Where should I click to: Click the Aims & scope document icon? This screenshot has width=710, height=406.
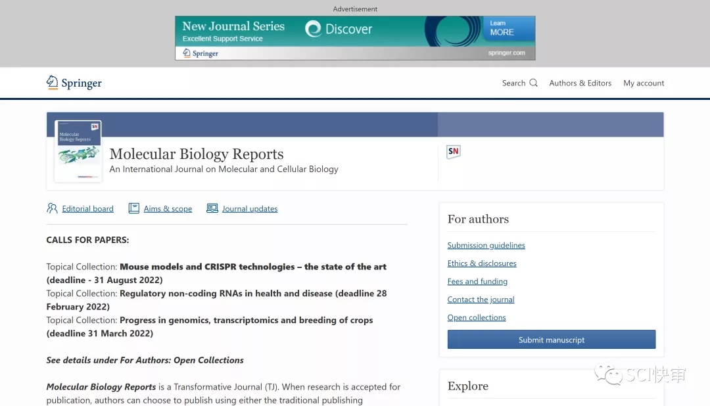point(133,208)
